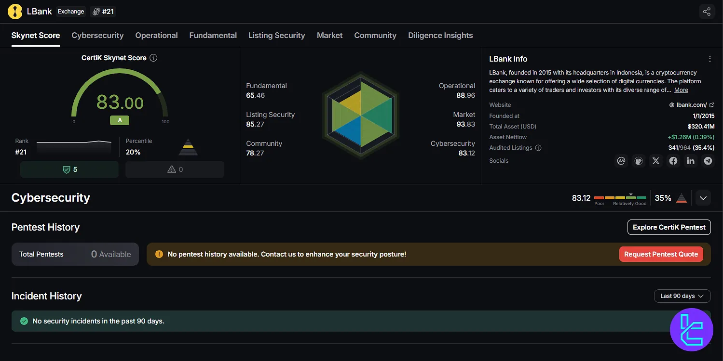723x361 pixels.
Task: Open LBank's LinkedIn page
Action: pos(691,161)
